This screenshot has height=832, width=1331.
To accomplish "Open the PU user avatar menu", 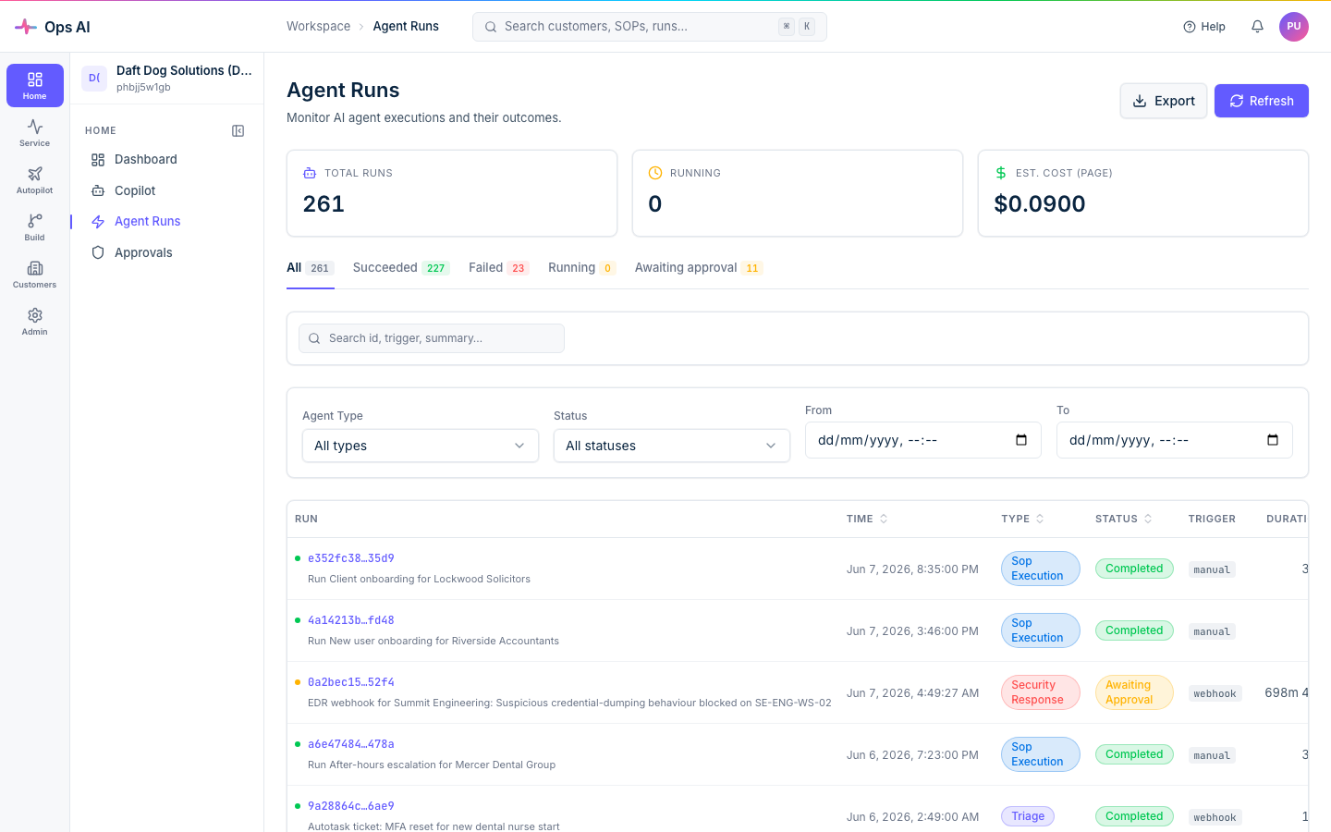I will [x=1294, y=27].
